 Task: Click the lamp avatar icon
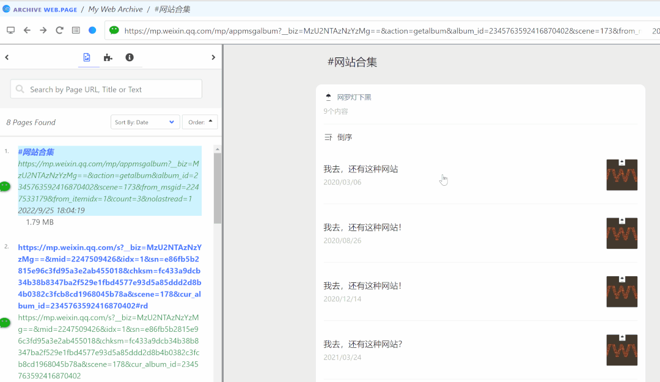328,97
